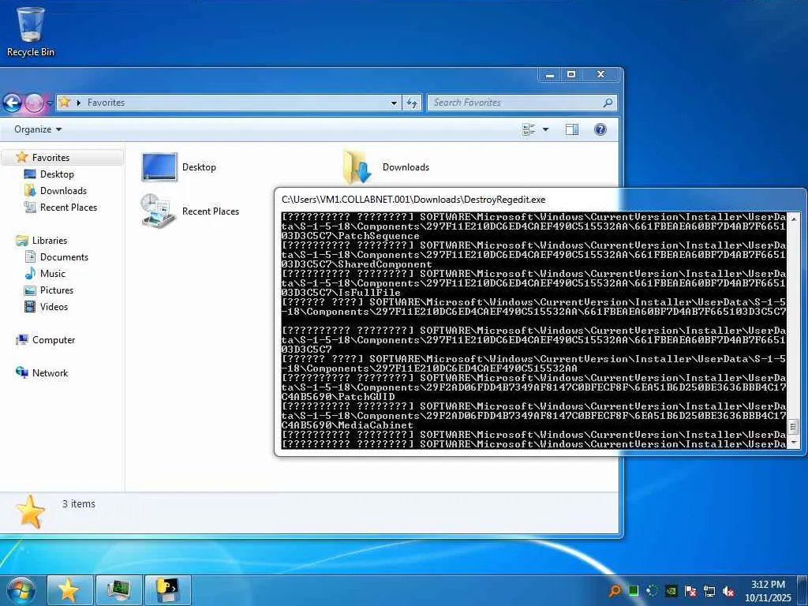The width and height of the screenshot is (808, 606).
Task: Change your view using the view icon
Action: click(528, 129)
